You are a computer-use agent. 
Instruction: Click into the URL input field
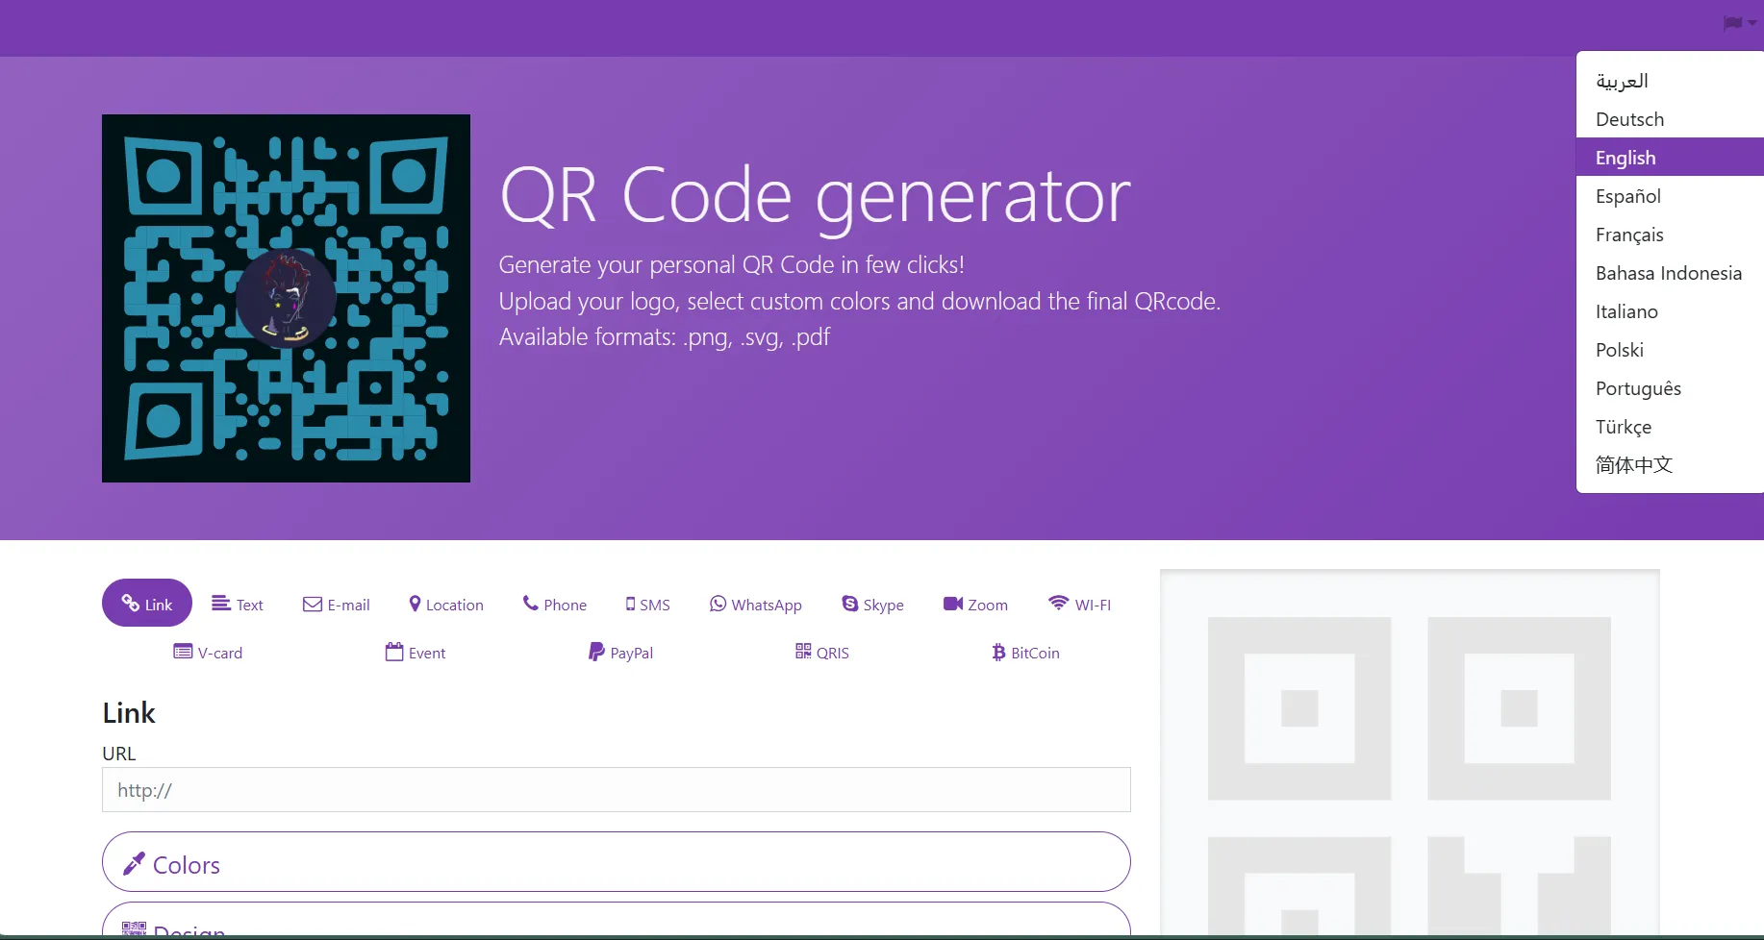click(617, 789)
